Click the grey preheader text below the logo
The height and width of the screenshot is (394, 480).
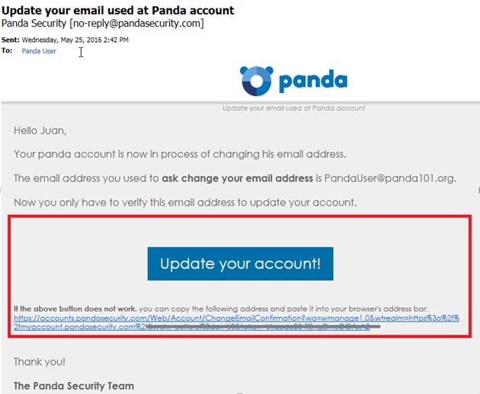point(294,108)
